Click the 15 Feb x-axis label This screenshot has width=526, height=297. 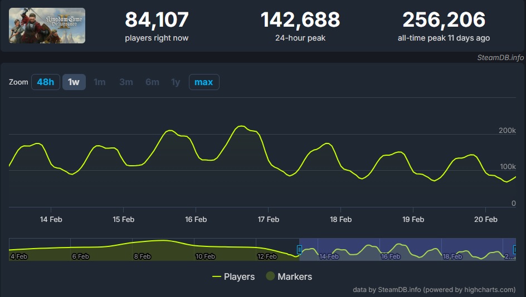(x=124, y=219)
